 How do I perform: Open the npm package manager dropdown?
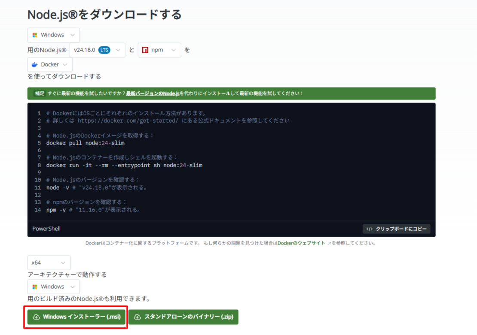pos(159,50)
